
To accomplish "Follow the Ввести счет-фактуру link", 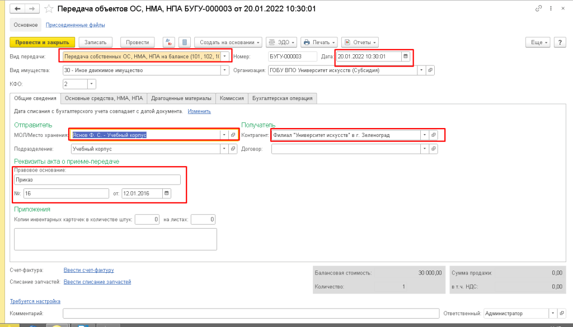I will click(89, 271).
